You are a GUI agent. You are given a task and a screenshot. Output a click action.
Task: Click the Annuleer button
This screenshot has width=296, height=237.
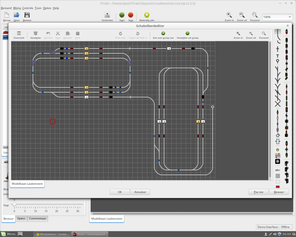[140, 192]
